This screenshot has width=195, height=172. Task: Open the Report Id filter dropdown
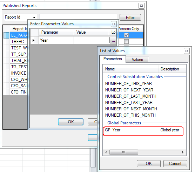click(34, 17)
